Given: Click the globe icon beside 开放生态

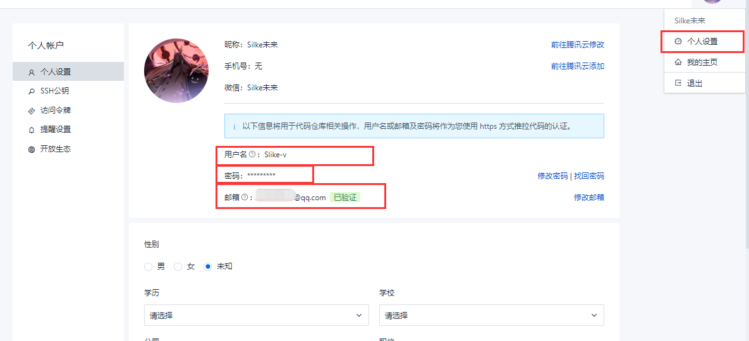Looking at the screenshot, I should click(x=32, y=149).
